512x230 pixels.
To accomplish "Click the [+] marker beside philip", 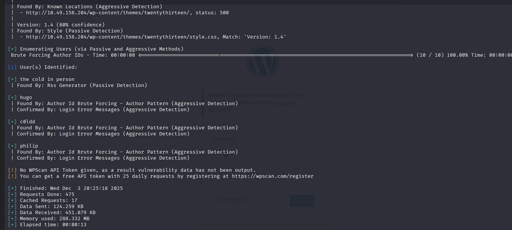I will coord(12,146).
